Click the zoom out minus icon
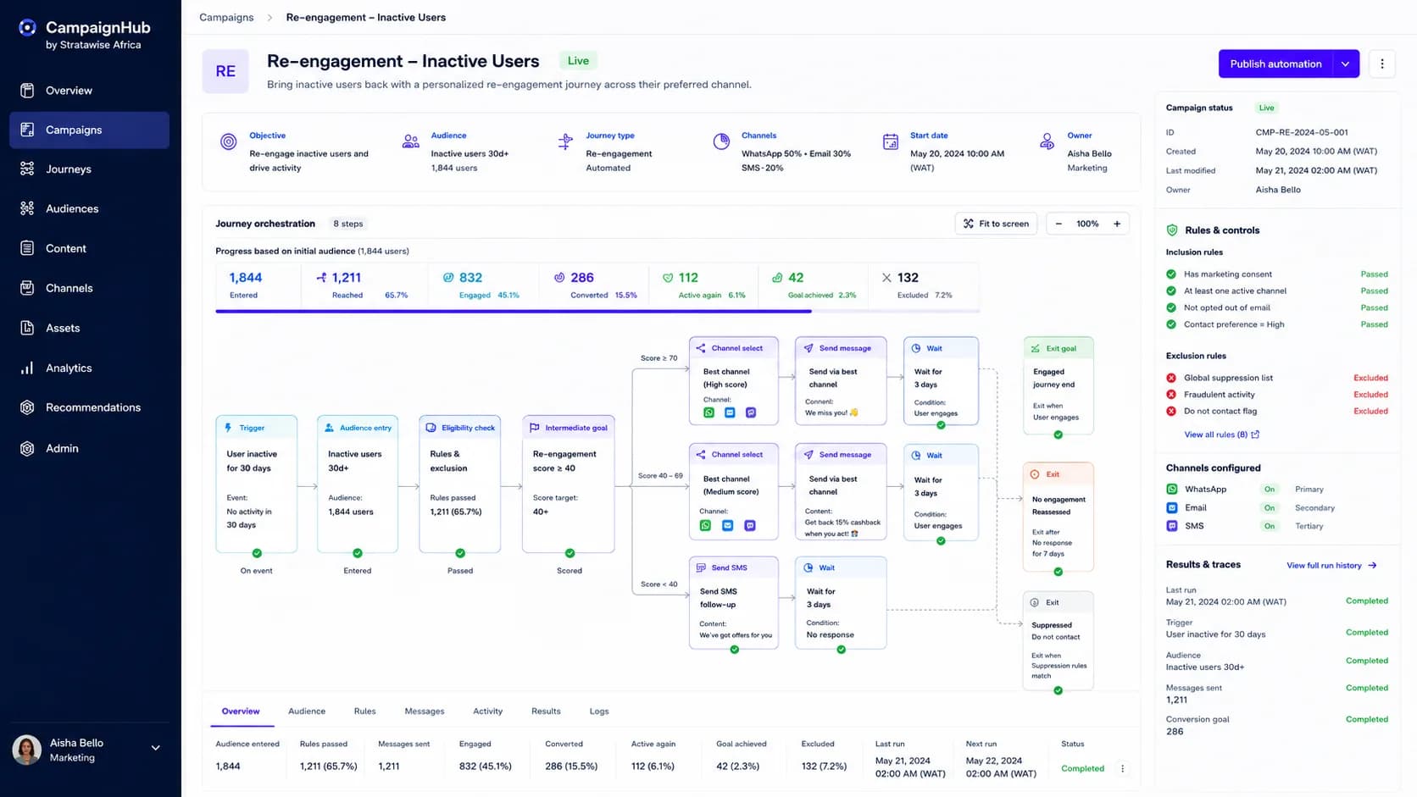The image size is (1417, 797). click(1059, 224)
